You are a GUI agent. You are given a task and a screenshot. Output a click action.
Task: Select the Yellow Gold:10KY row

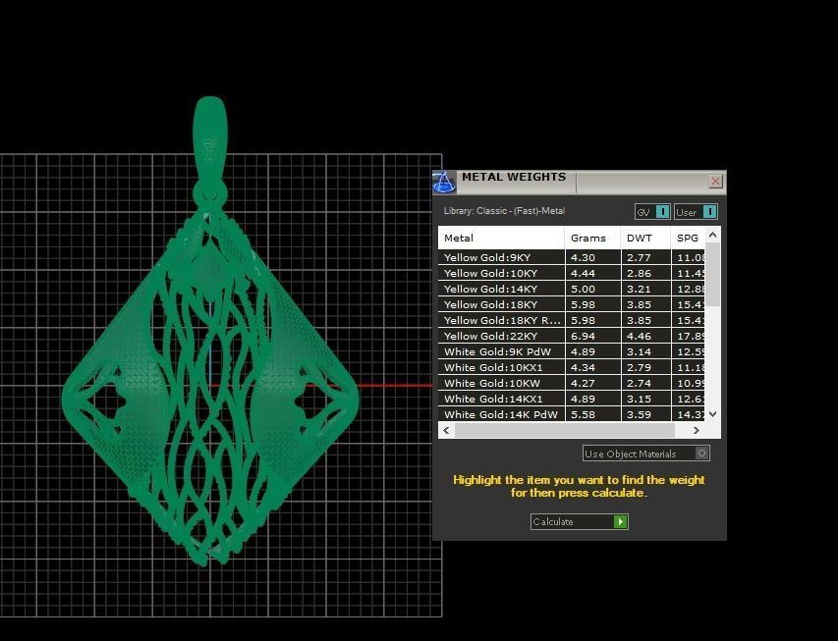click(x=572, y=273)
